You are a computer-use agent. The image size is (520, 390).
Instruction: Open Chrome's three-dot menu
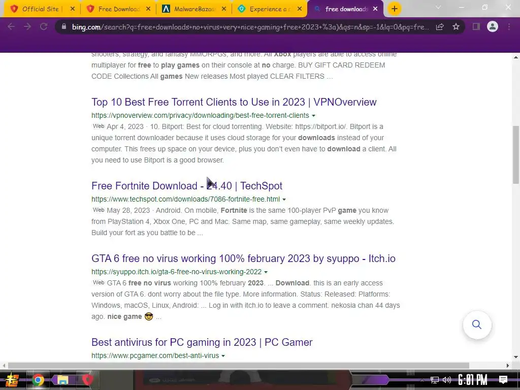point(509,26)
